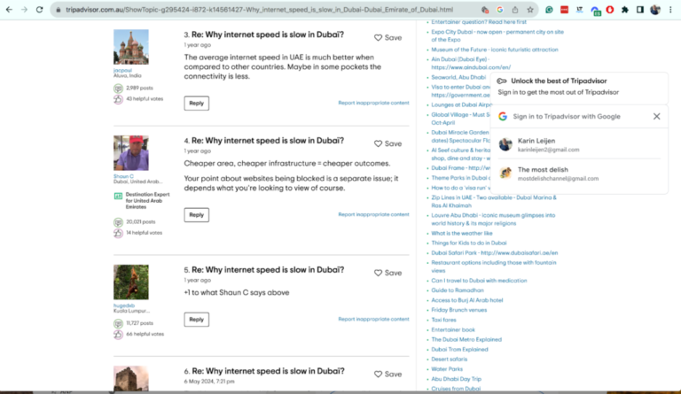Image resolution: width=681 pixels, height=394 pixels.
Task: Save post 3 with the heart icon
Action: pyautogui.click(x=379, y=38)
